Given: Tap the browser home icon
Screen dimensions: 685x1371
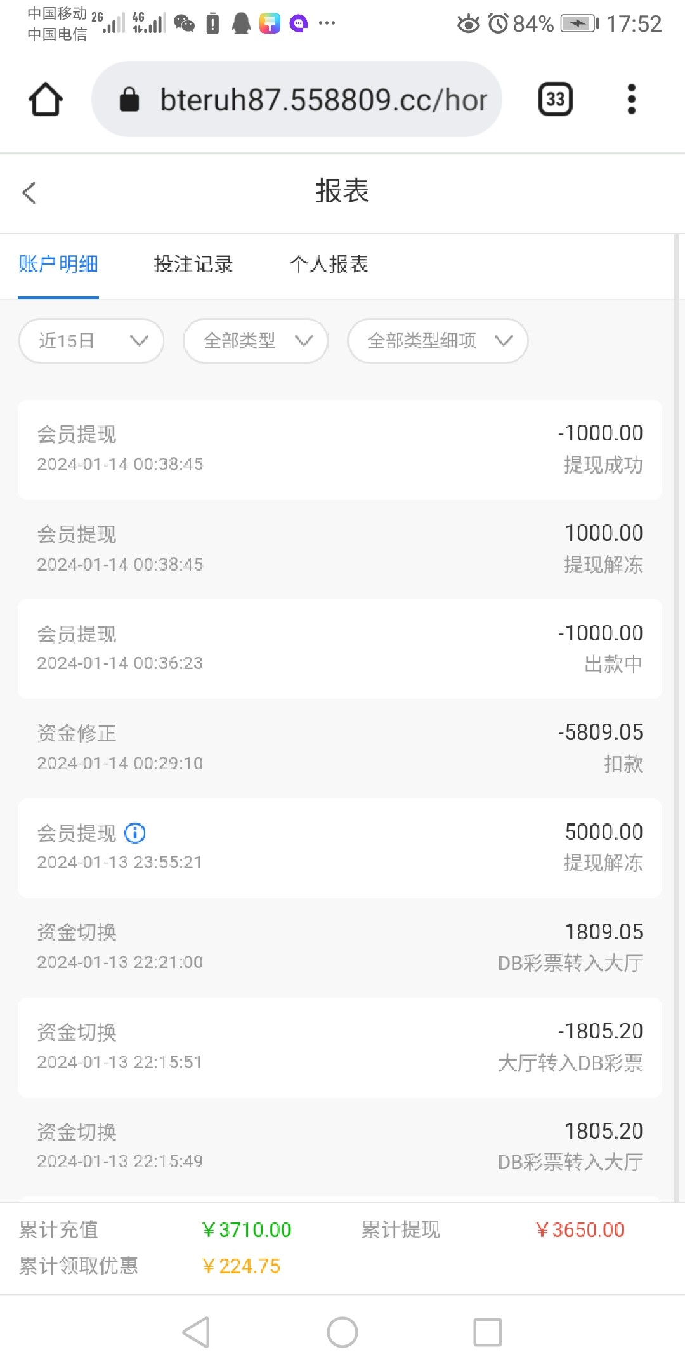Looking at the screenshot, I should click(46, 100).
